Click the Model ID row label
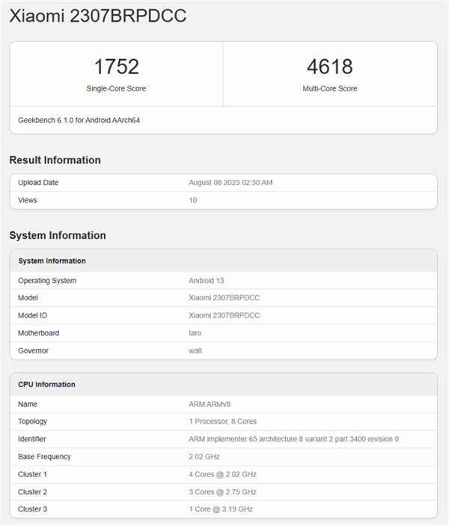This screenshot has width=449, height=525. pyautogui.click(x=33, y=315)
